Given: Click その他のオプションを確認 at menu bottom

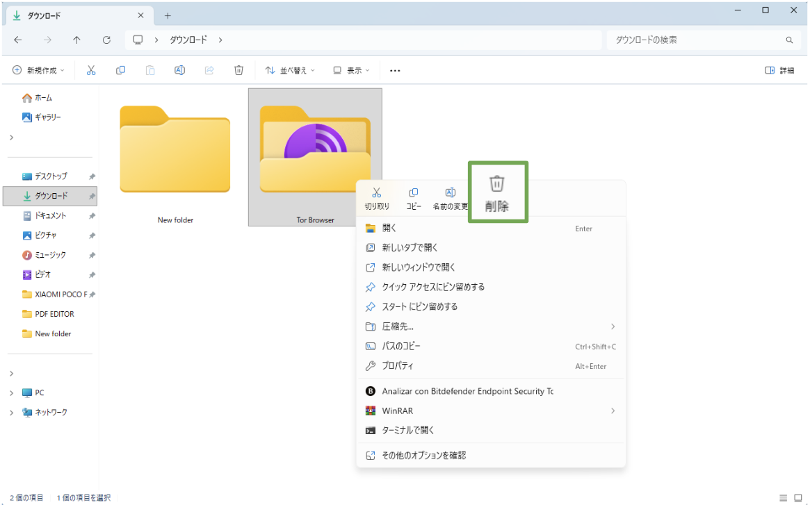Looking at the screenshot, I should pyautogui.click(x=423, y=455).
